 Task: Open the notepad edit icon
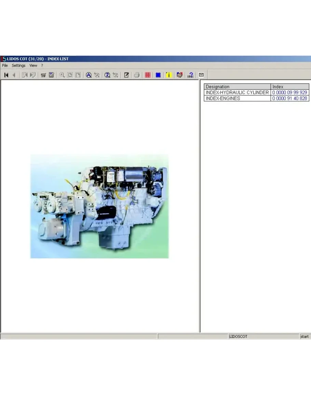point(126,75)
